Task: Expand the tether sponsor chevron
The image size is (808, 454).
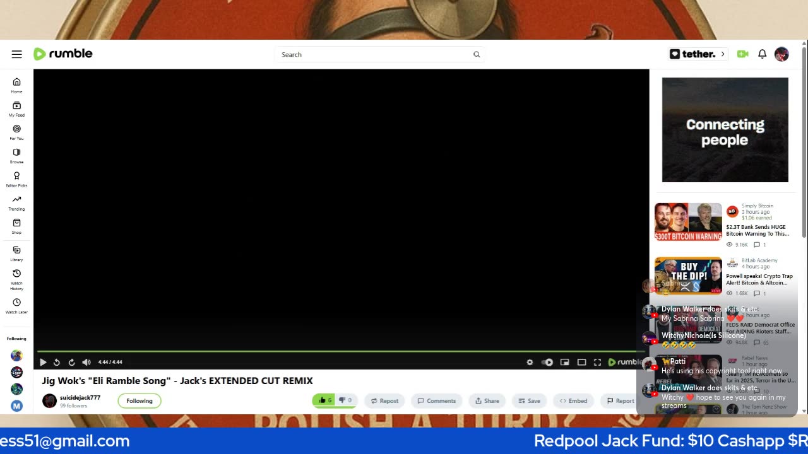Action: click(x=723, y=54)
